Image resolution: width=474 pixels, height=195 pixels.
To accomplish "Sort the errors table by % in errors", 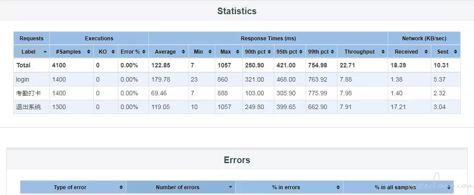I will pyautogui.click(x=289, y=187).
